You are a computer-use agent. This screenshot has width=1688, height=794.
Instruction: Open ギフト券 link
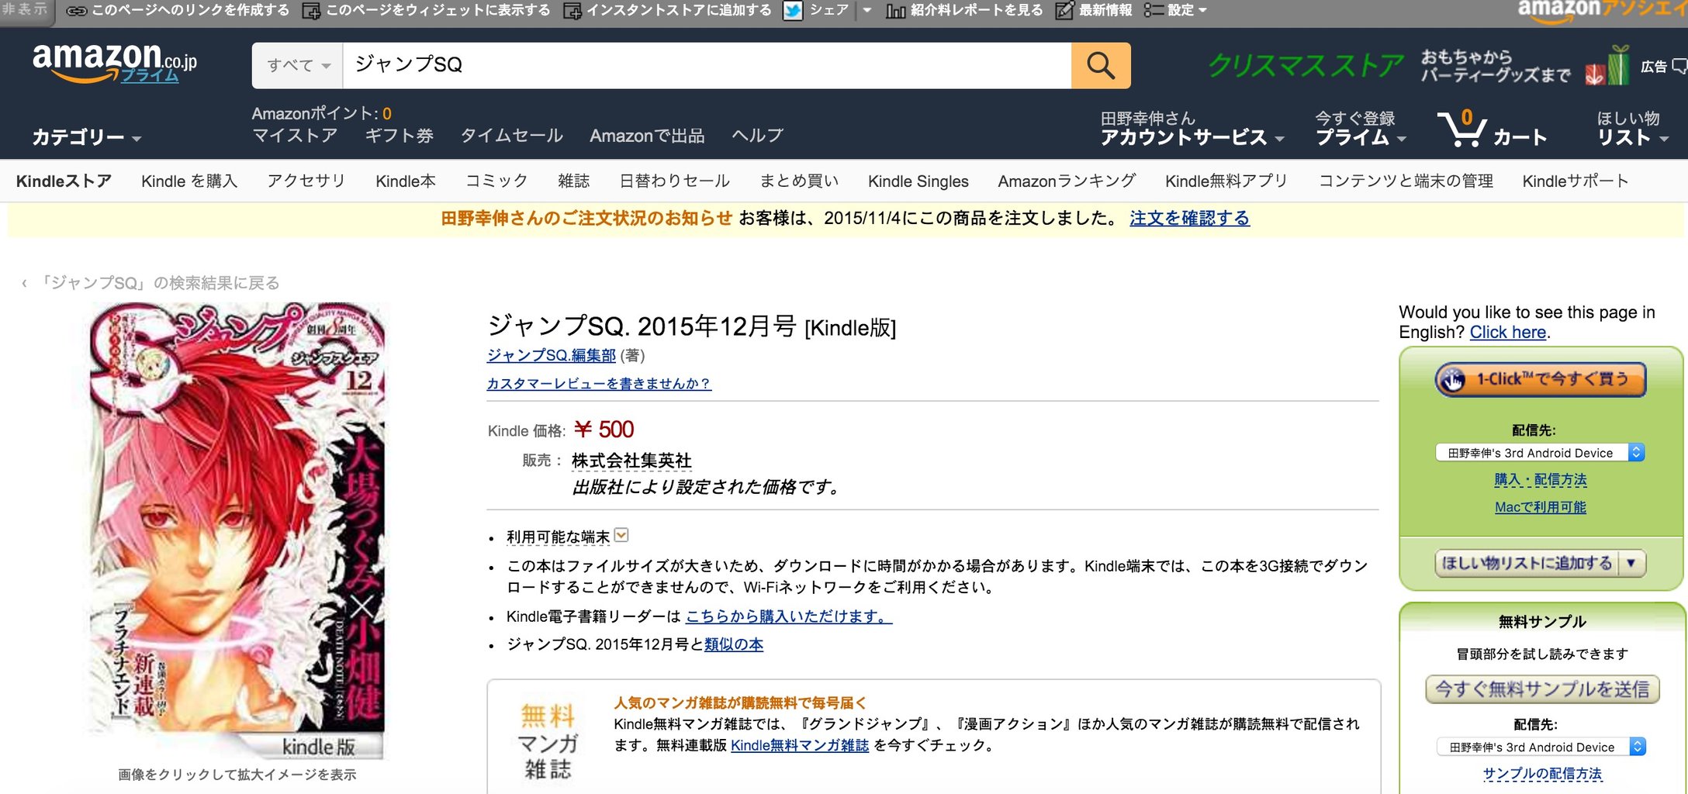[399, 136]
